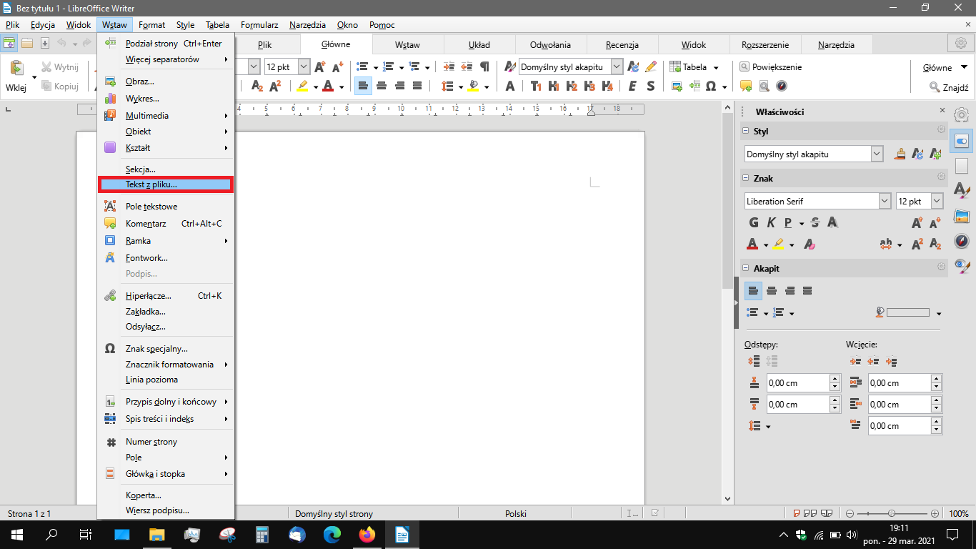Click superscript icon in ribbon
This screenshot has width=976, height=549.
[x=275, y=86]
